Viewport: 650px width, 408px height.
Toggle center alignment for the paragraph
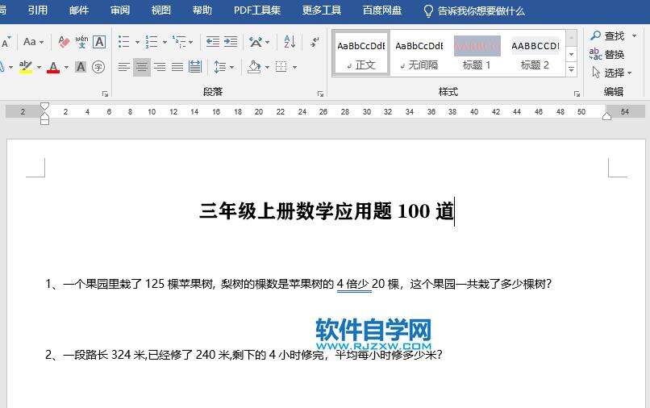(x=142, y=67)
